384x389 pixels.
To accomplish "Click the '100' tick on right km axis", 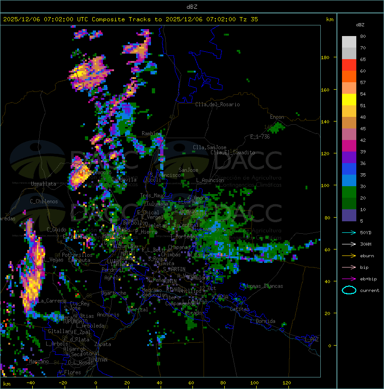I will click(325, 186).
